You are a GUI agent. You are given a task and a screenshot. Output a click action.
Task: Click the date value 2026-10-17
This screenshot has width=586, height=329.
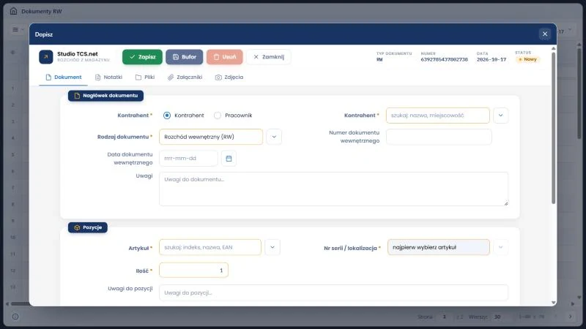click(491, 60)
